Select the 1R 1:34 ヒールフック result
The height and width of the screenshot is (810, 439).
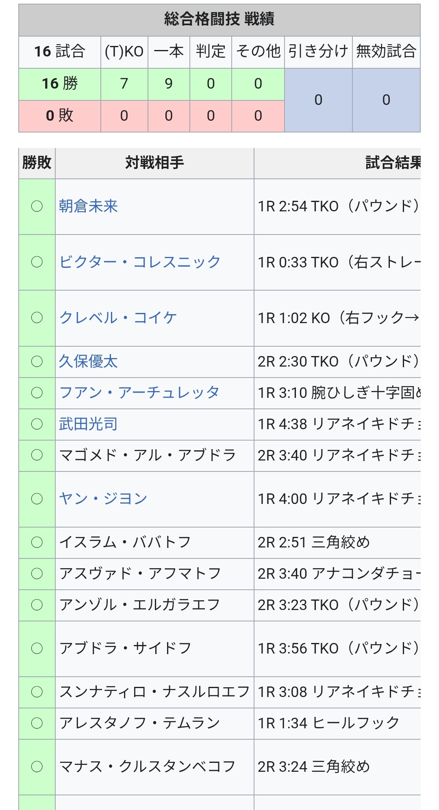coord(328,723)
